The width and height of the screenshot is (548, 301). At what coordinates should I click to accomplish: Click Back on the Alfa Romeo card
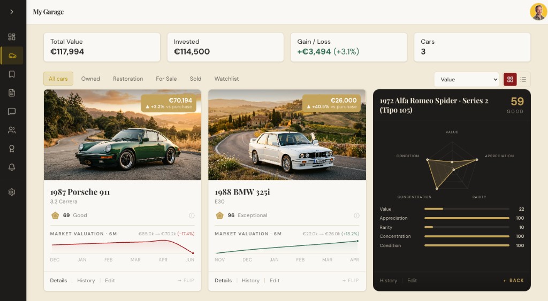[513, 280]
